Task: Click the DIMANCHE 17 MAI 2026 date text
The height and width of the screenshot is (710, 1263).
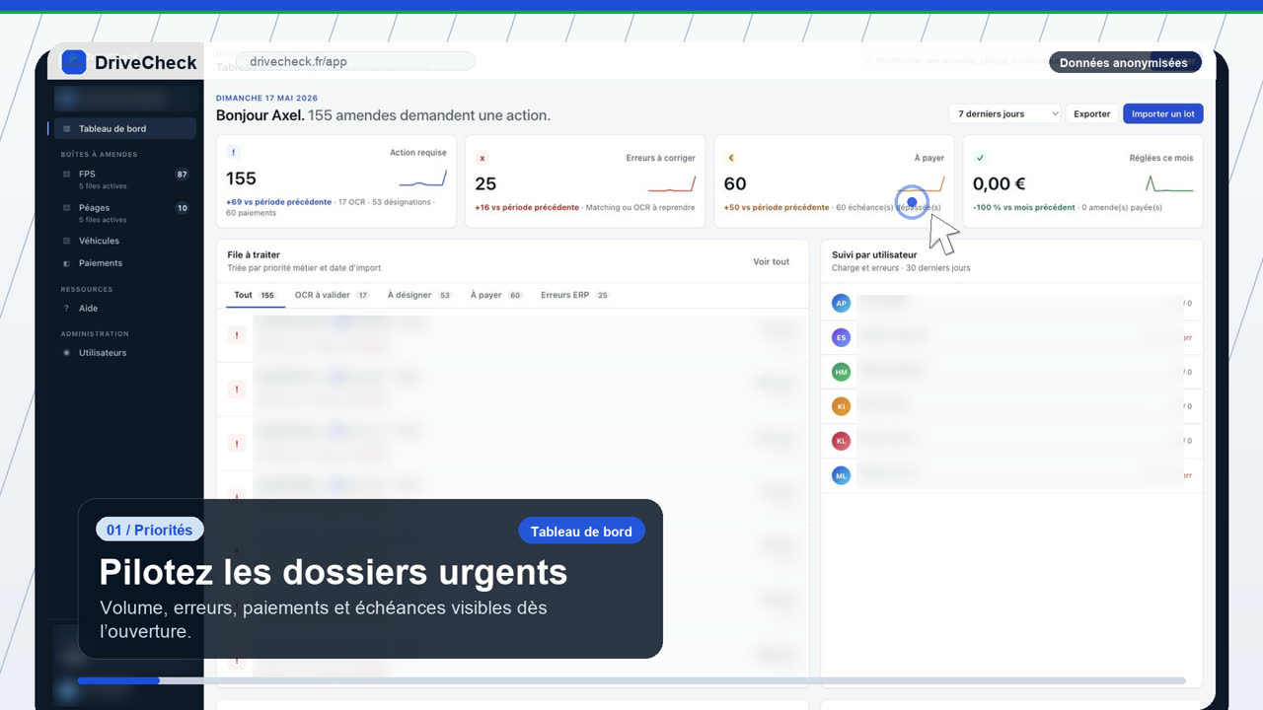Action: (x=267, y=98)
